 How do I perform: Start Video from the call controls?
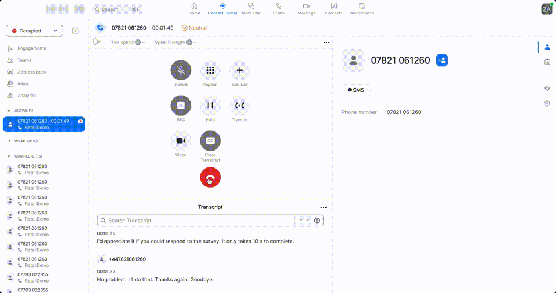[181, 141]
